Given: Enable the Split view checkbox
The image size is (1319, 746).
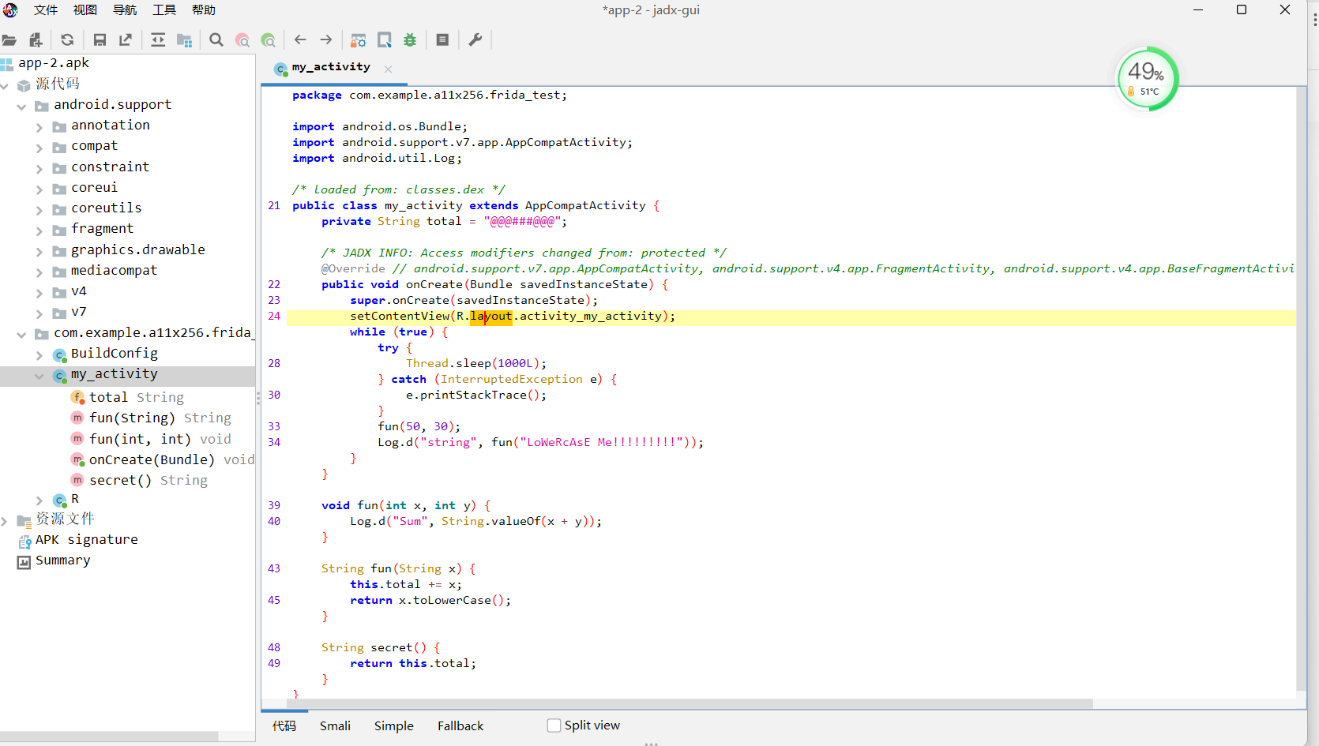Looking at the screenshot, I should pos(554,725).
